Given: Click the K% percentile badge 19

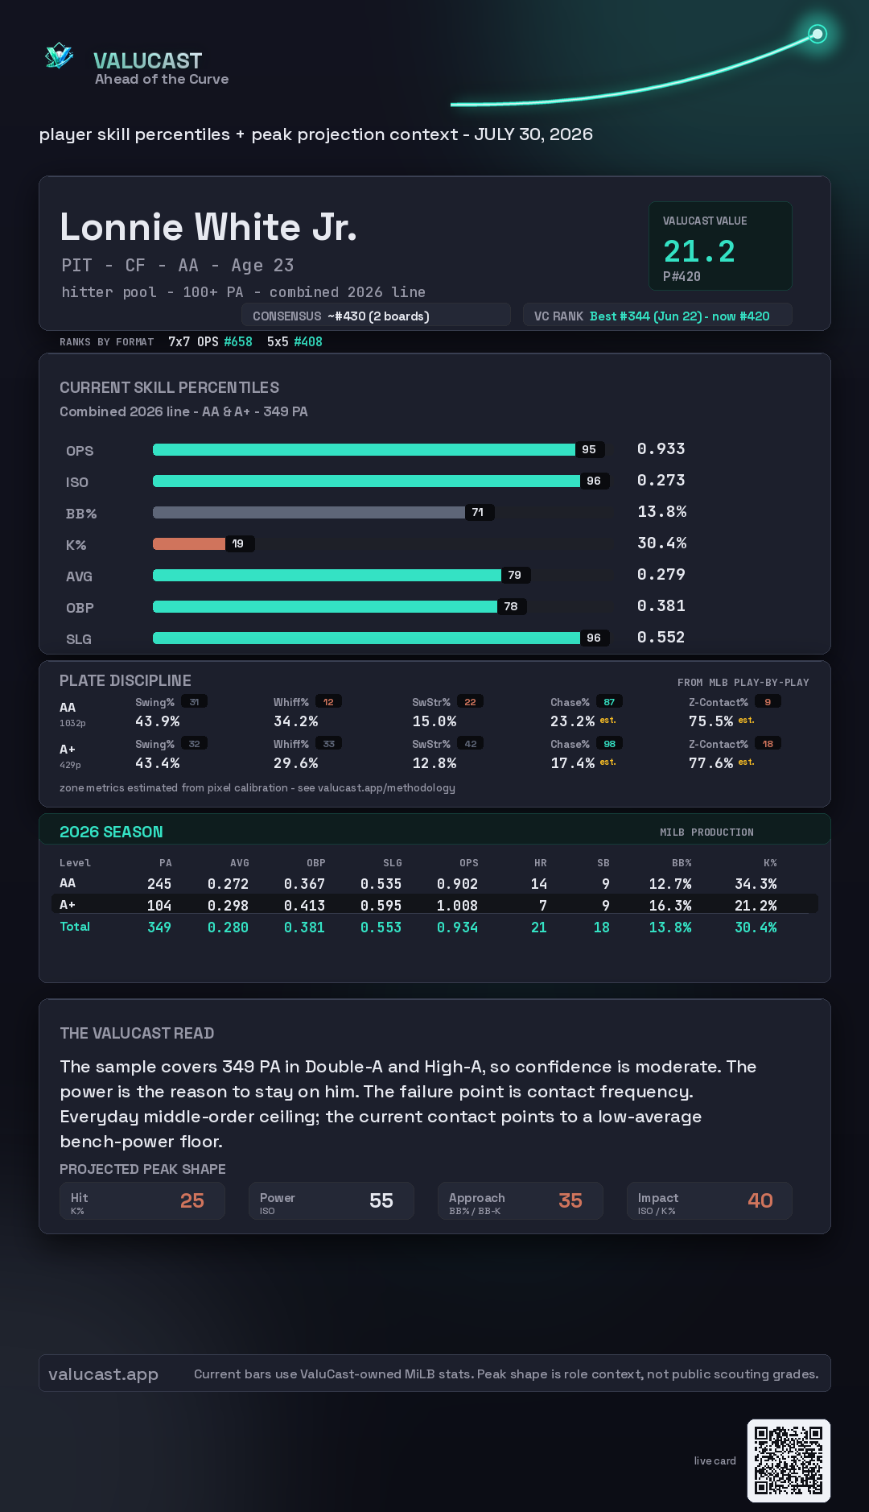Looking at the screenshot, I should tap(238, 543).
